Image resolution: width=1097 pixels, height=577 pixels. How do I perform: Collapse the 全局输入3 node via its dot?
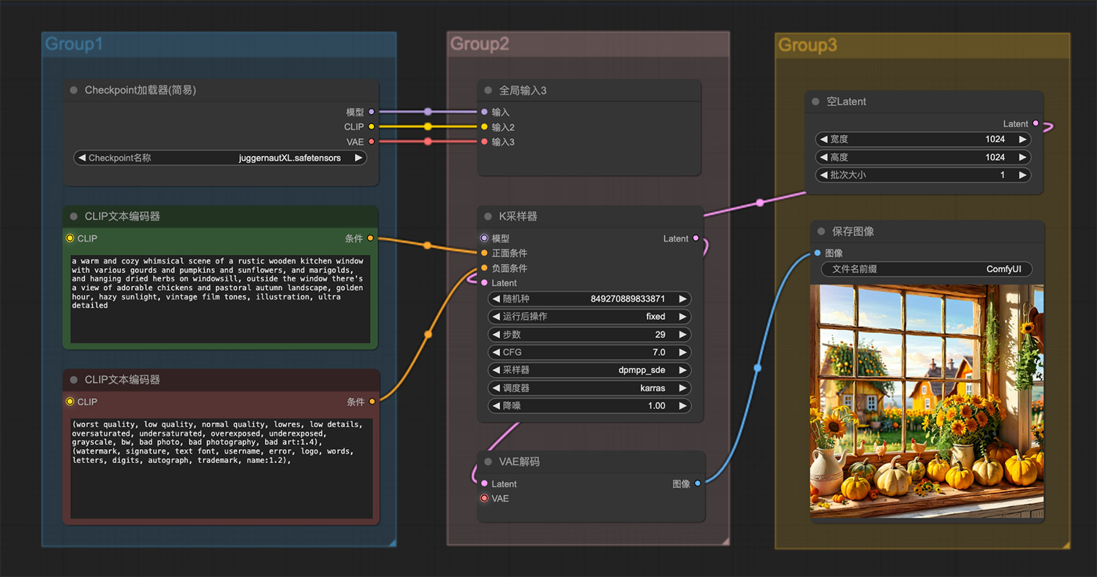tap(488, 91)
